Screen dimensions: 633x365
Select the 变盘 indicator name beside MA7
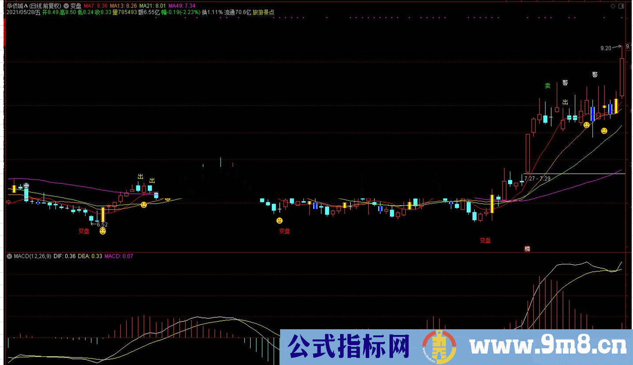tap(76, 6)
